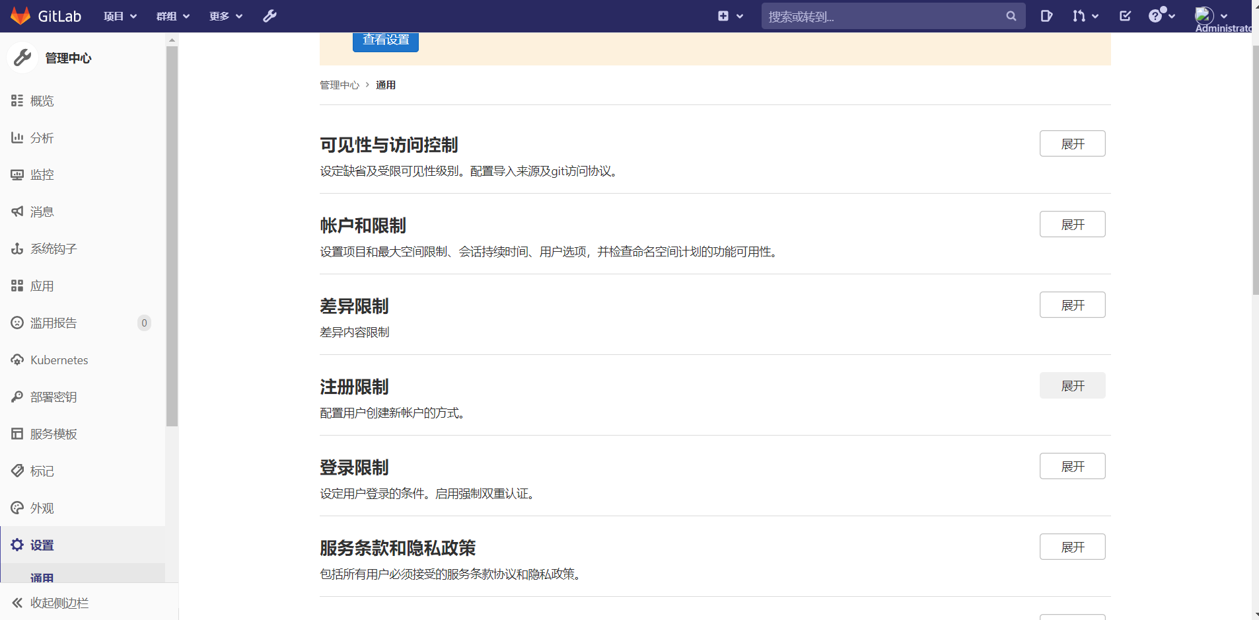Click the 消息 megaphone icon
Image resolution: width=1259 pixels, height=620 pixels.
17,212
